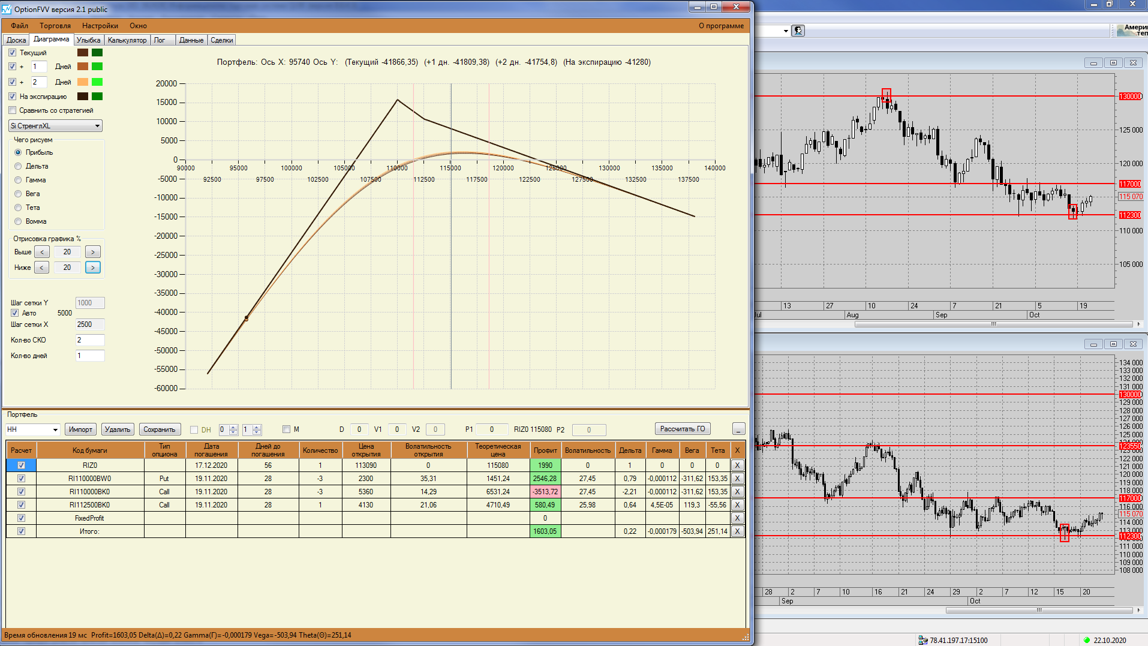Viewport: 1148px width, 646px height.
Task: Uncheck the RIZ0 row Расчет checkbox
Action: pyautogui.click(x=22, y=465)
